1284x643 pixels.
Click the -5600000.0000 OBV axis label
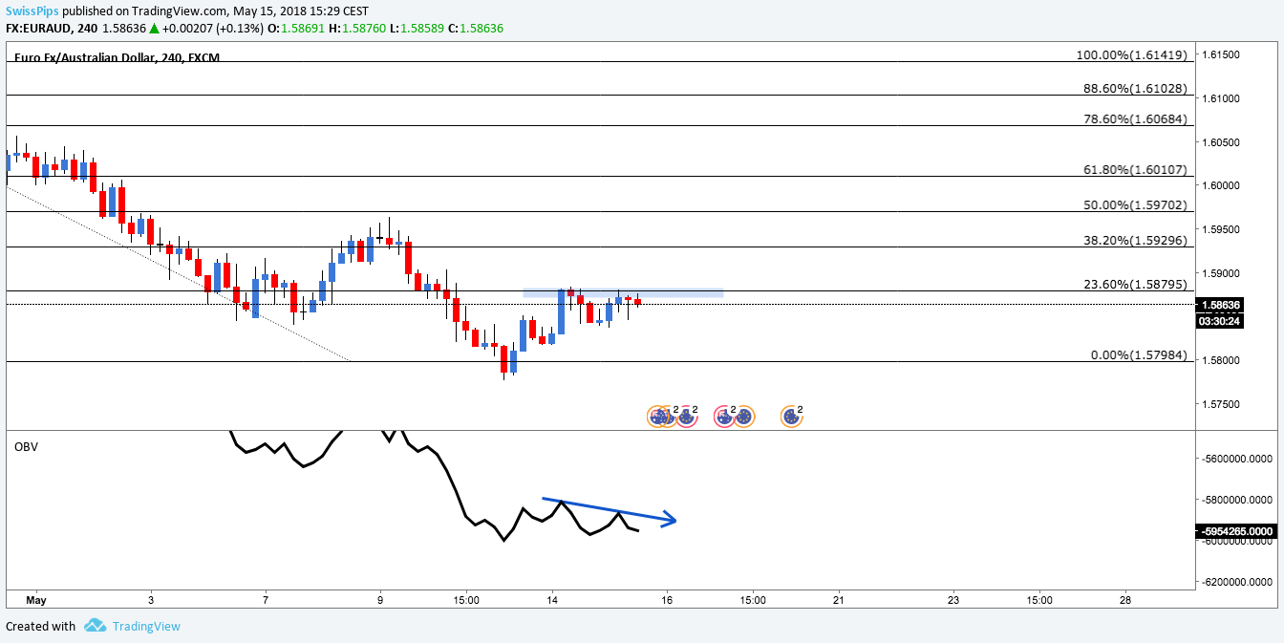[x=1238, y=459]
